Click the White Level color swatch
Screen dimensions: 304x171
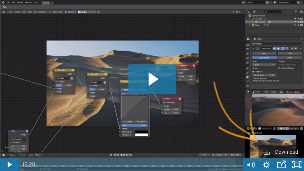(x=141, y=135)
